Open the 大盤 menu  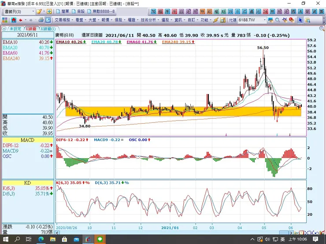click(93, 20)
